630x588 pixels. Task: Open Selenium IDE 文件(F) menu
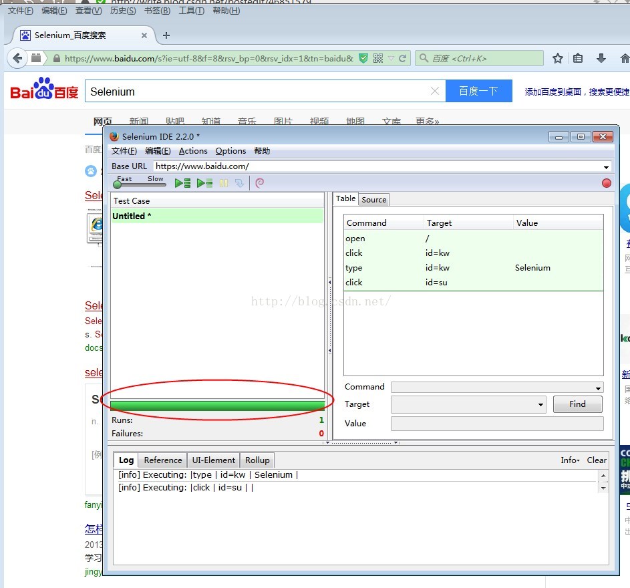124,151
